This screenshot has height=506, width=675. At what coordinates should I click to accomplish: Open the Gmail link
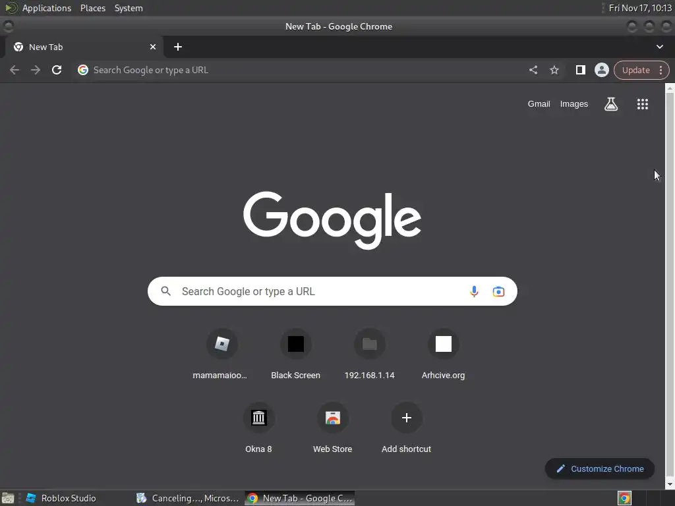[539, 104]
